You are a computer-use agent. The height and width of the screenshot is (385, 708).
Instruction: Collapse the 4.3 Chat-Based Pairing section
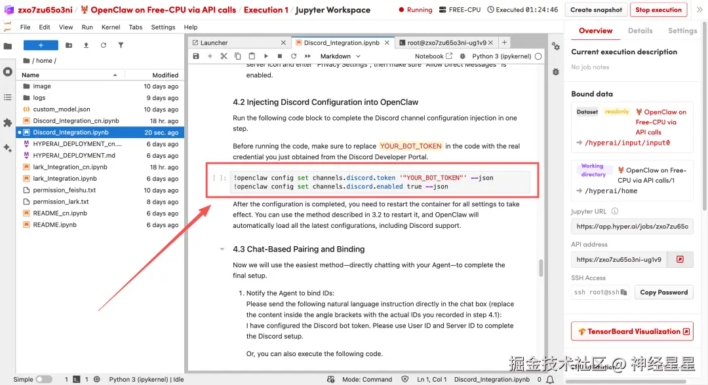tap(222, 249)
